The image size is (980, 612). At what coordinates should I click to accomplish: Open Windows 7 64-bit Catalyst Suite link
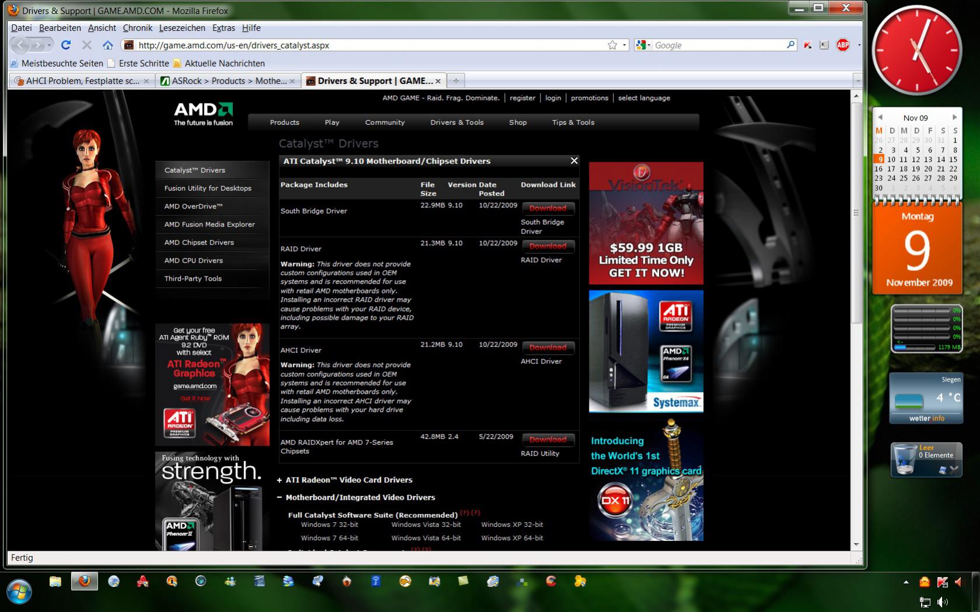tap(329, 538)
